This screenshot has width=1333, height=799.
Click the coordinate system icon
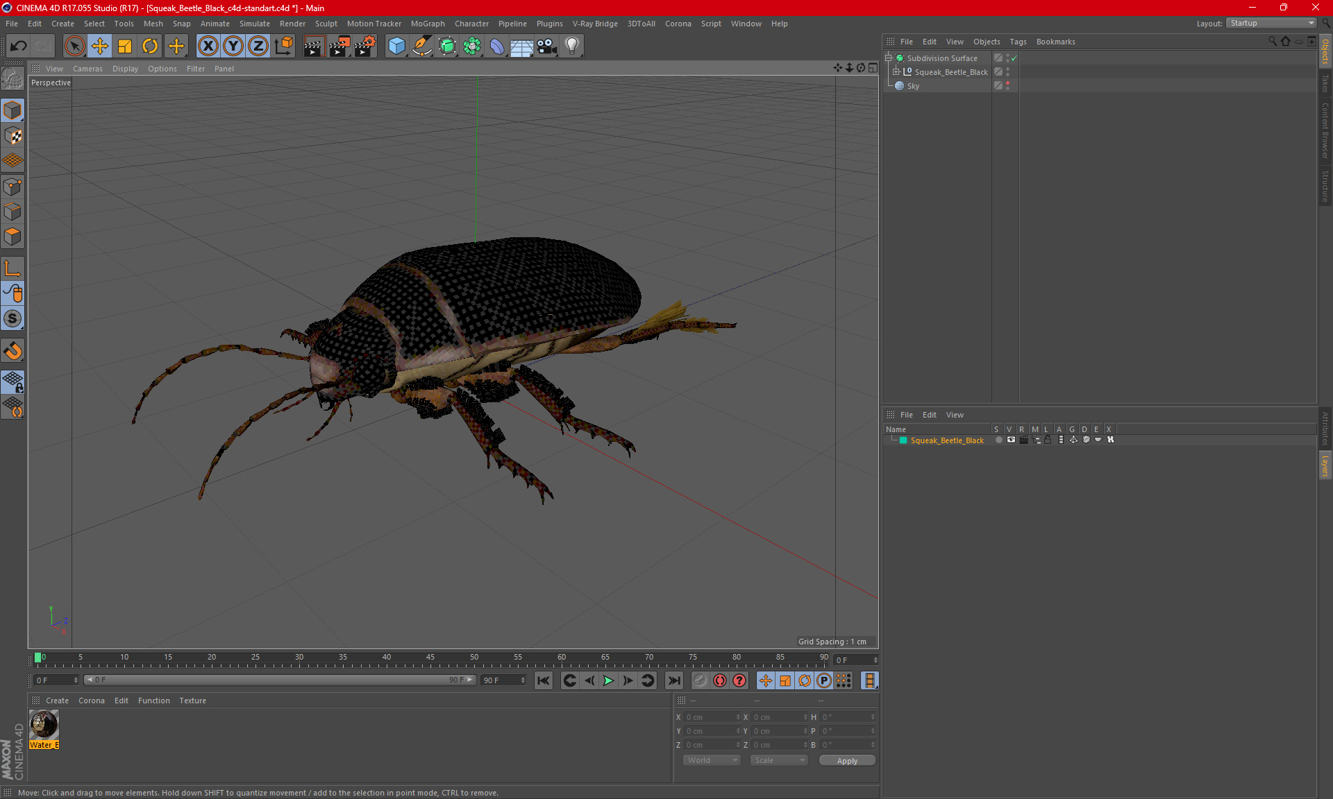[x=284, y=46]
